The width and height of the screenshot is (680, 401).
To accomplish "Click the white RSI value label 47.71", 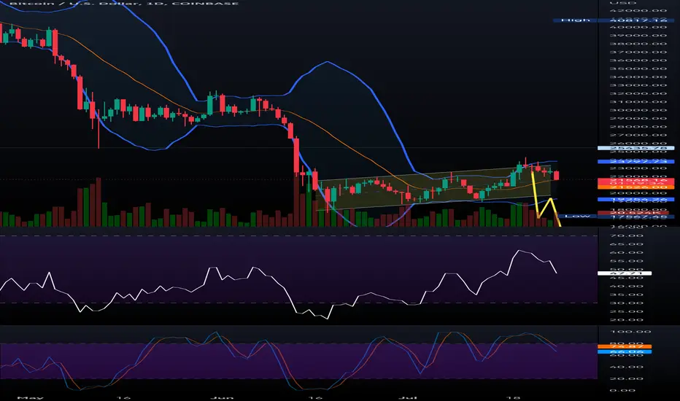I will [x=625, y=273].
